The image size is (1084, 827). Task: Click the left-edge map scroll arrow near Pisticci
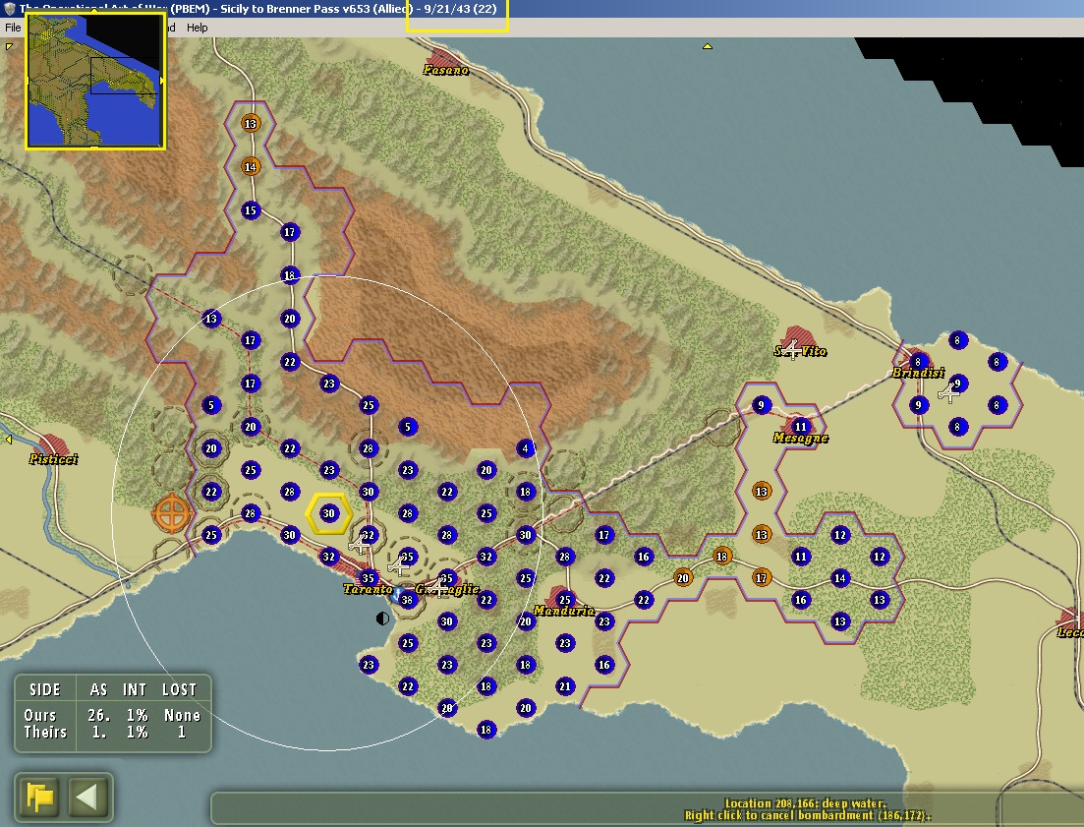[8, 440]
